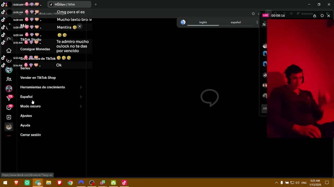Screen dimensions: 334x187
Task: Open Ajustes menu entry
Action: point(26,116)
